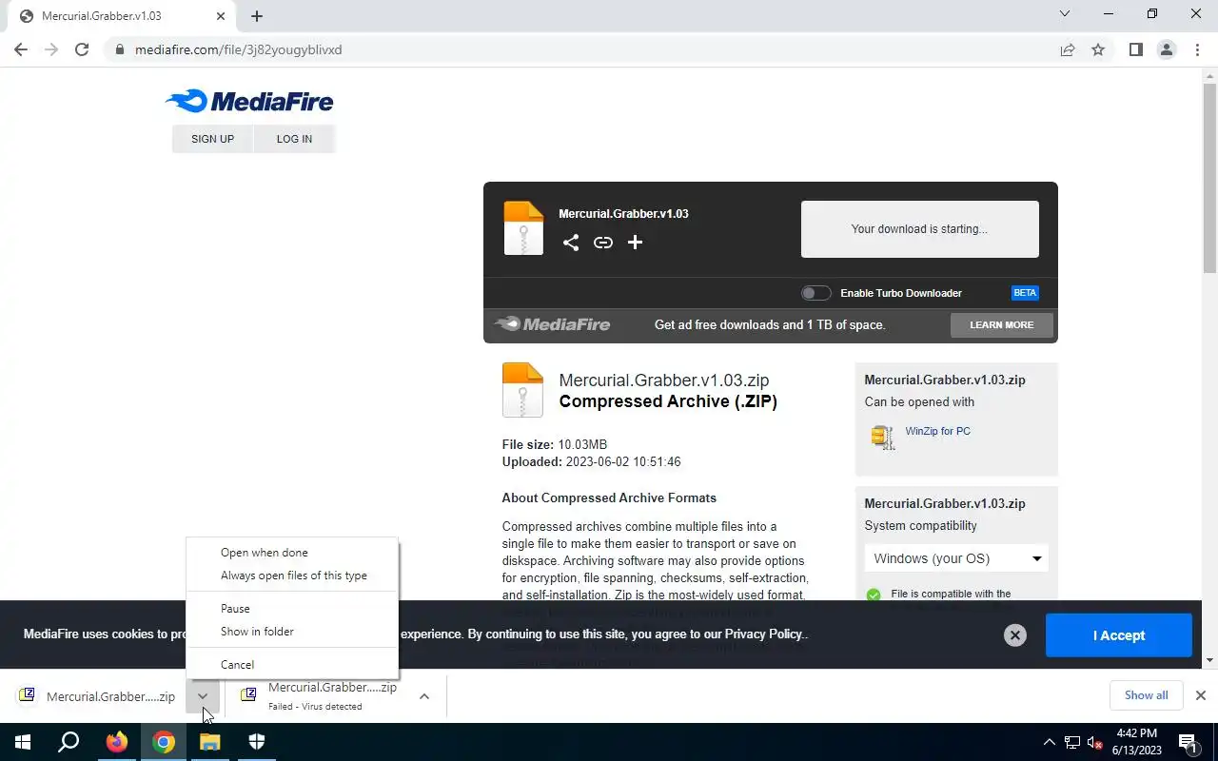Image resolution: width=1218 pixels, height=761 pixels.
Task: Click the site lock security icon
Action: 119,49
